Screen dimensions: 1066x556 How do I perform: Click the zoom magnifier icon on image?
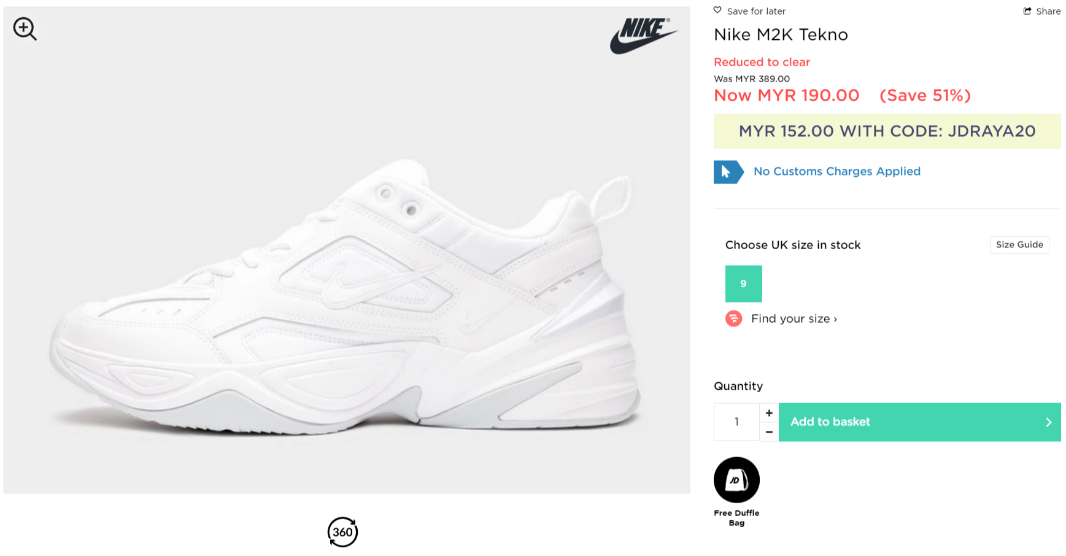pos(25,29)
